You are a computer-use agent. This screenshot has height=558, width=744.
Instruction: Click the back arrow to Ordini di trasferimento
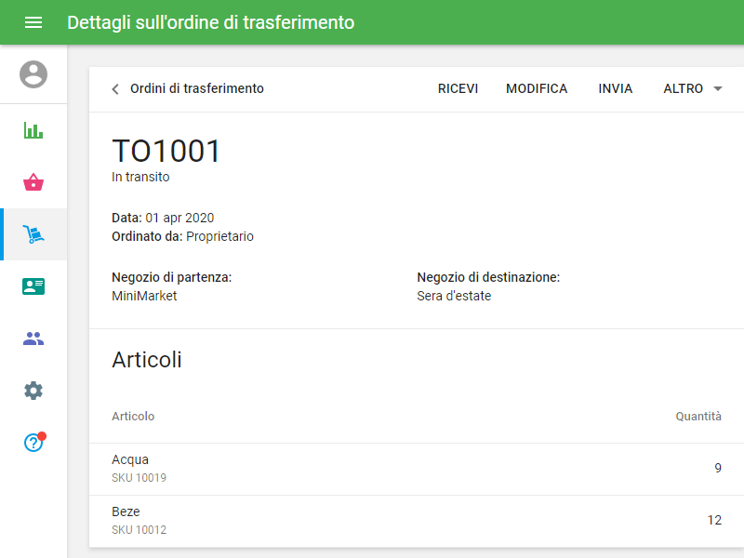[x=113, y=88]
